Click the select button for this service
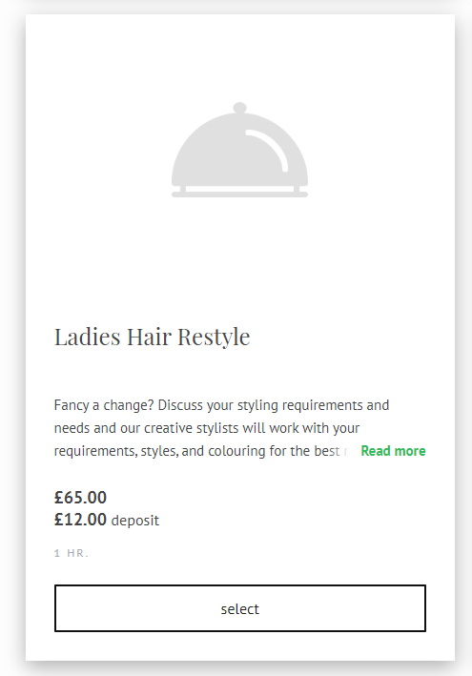This screenshot has height=676, width=472. click(240, 608)
